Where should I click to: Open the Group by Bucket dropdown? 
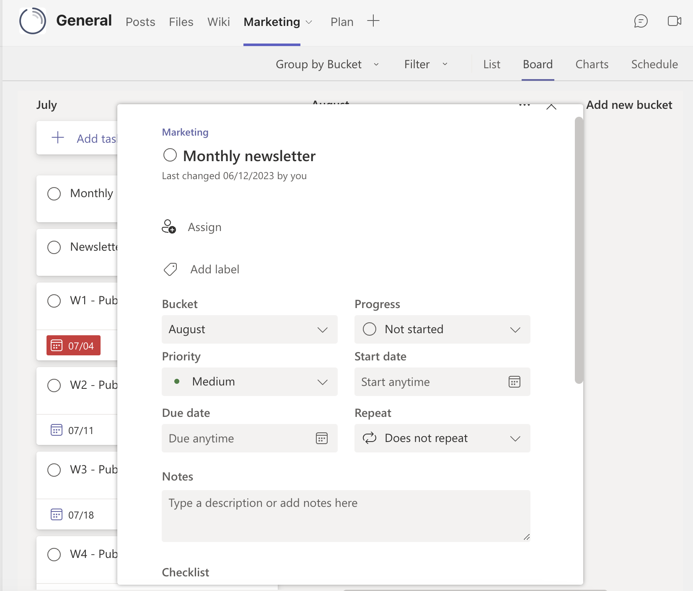327,64
